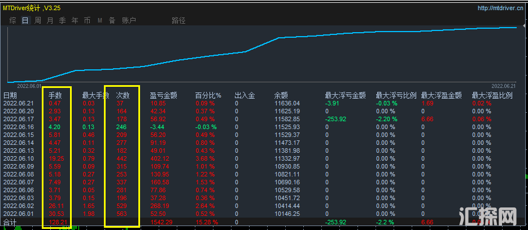Show the 季 quarterly statistics tab

tap(63, 21)
